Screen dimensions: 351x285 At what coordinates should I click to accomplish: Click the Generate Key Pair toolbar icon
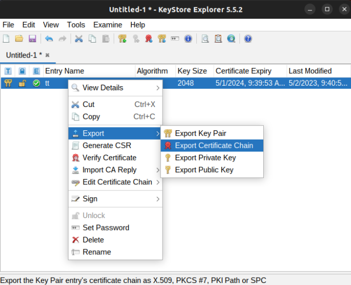122,38
